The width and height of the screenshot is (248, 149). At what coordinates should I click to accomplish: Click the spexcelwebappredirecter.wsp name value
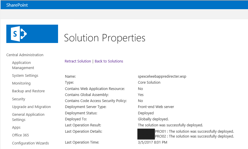coord(159,77)
